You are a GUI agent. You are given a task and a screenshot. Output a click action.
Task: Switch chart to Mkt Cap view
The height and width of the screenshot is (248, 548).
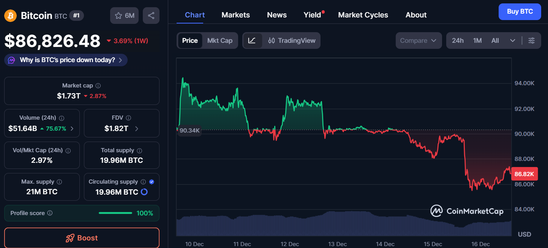click(x=220, y=41)
